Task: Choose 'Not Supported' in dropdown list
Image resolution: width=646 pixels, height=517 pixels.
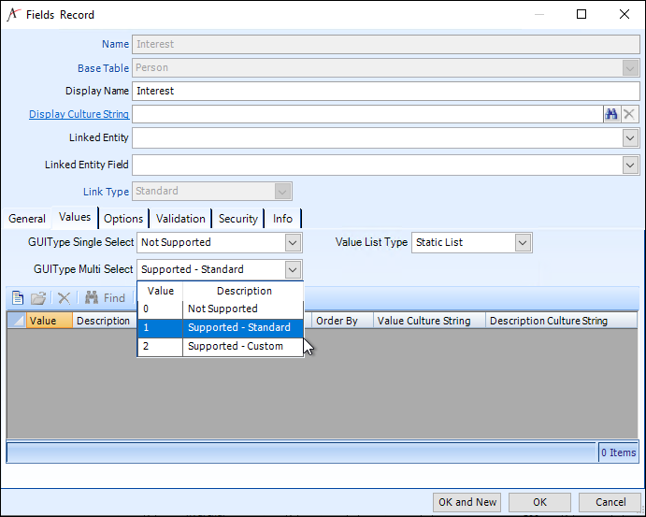Action: pyautogui.click(x=221, y=309)
